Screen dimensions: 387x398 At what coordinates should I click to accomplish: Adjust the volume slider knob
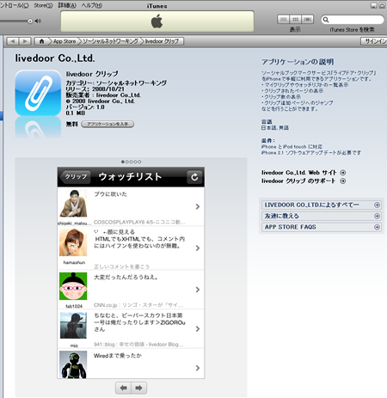(30, 21)
